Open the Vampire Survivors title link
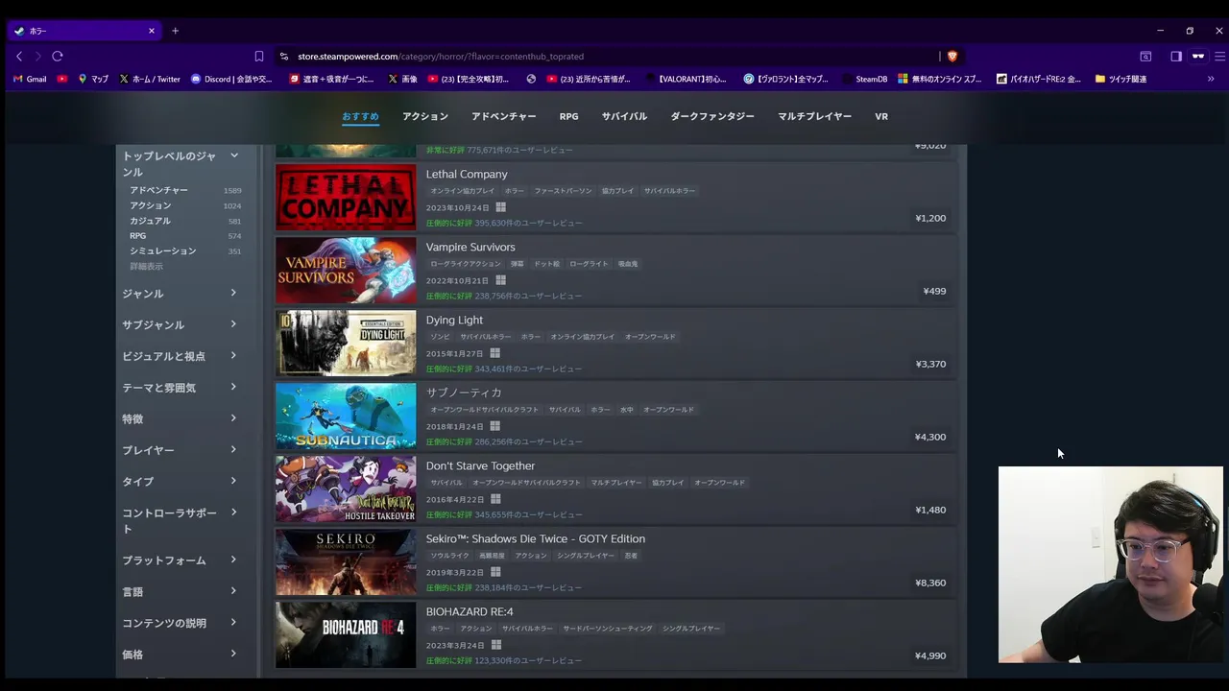 [470, 247]
